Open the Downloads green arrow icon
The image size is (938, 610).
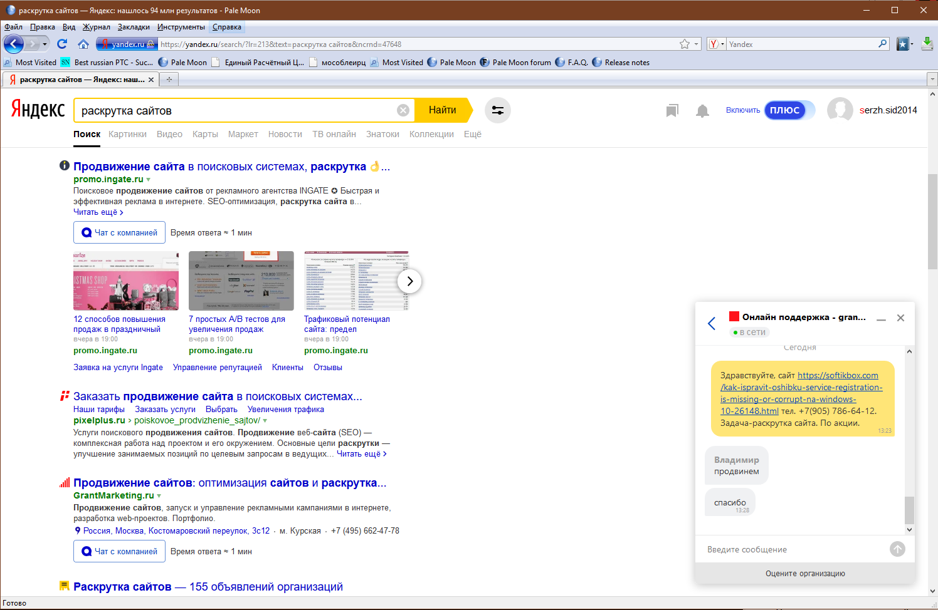click(927, 44)
